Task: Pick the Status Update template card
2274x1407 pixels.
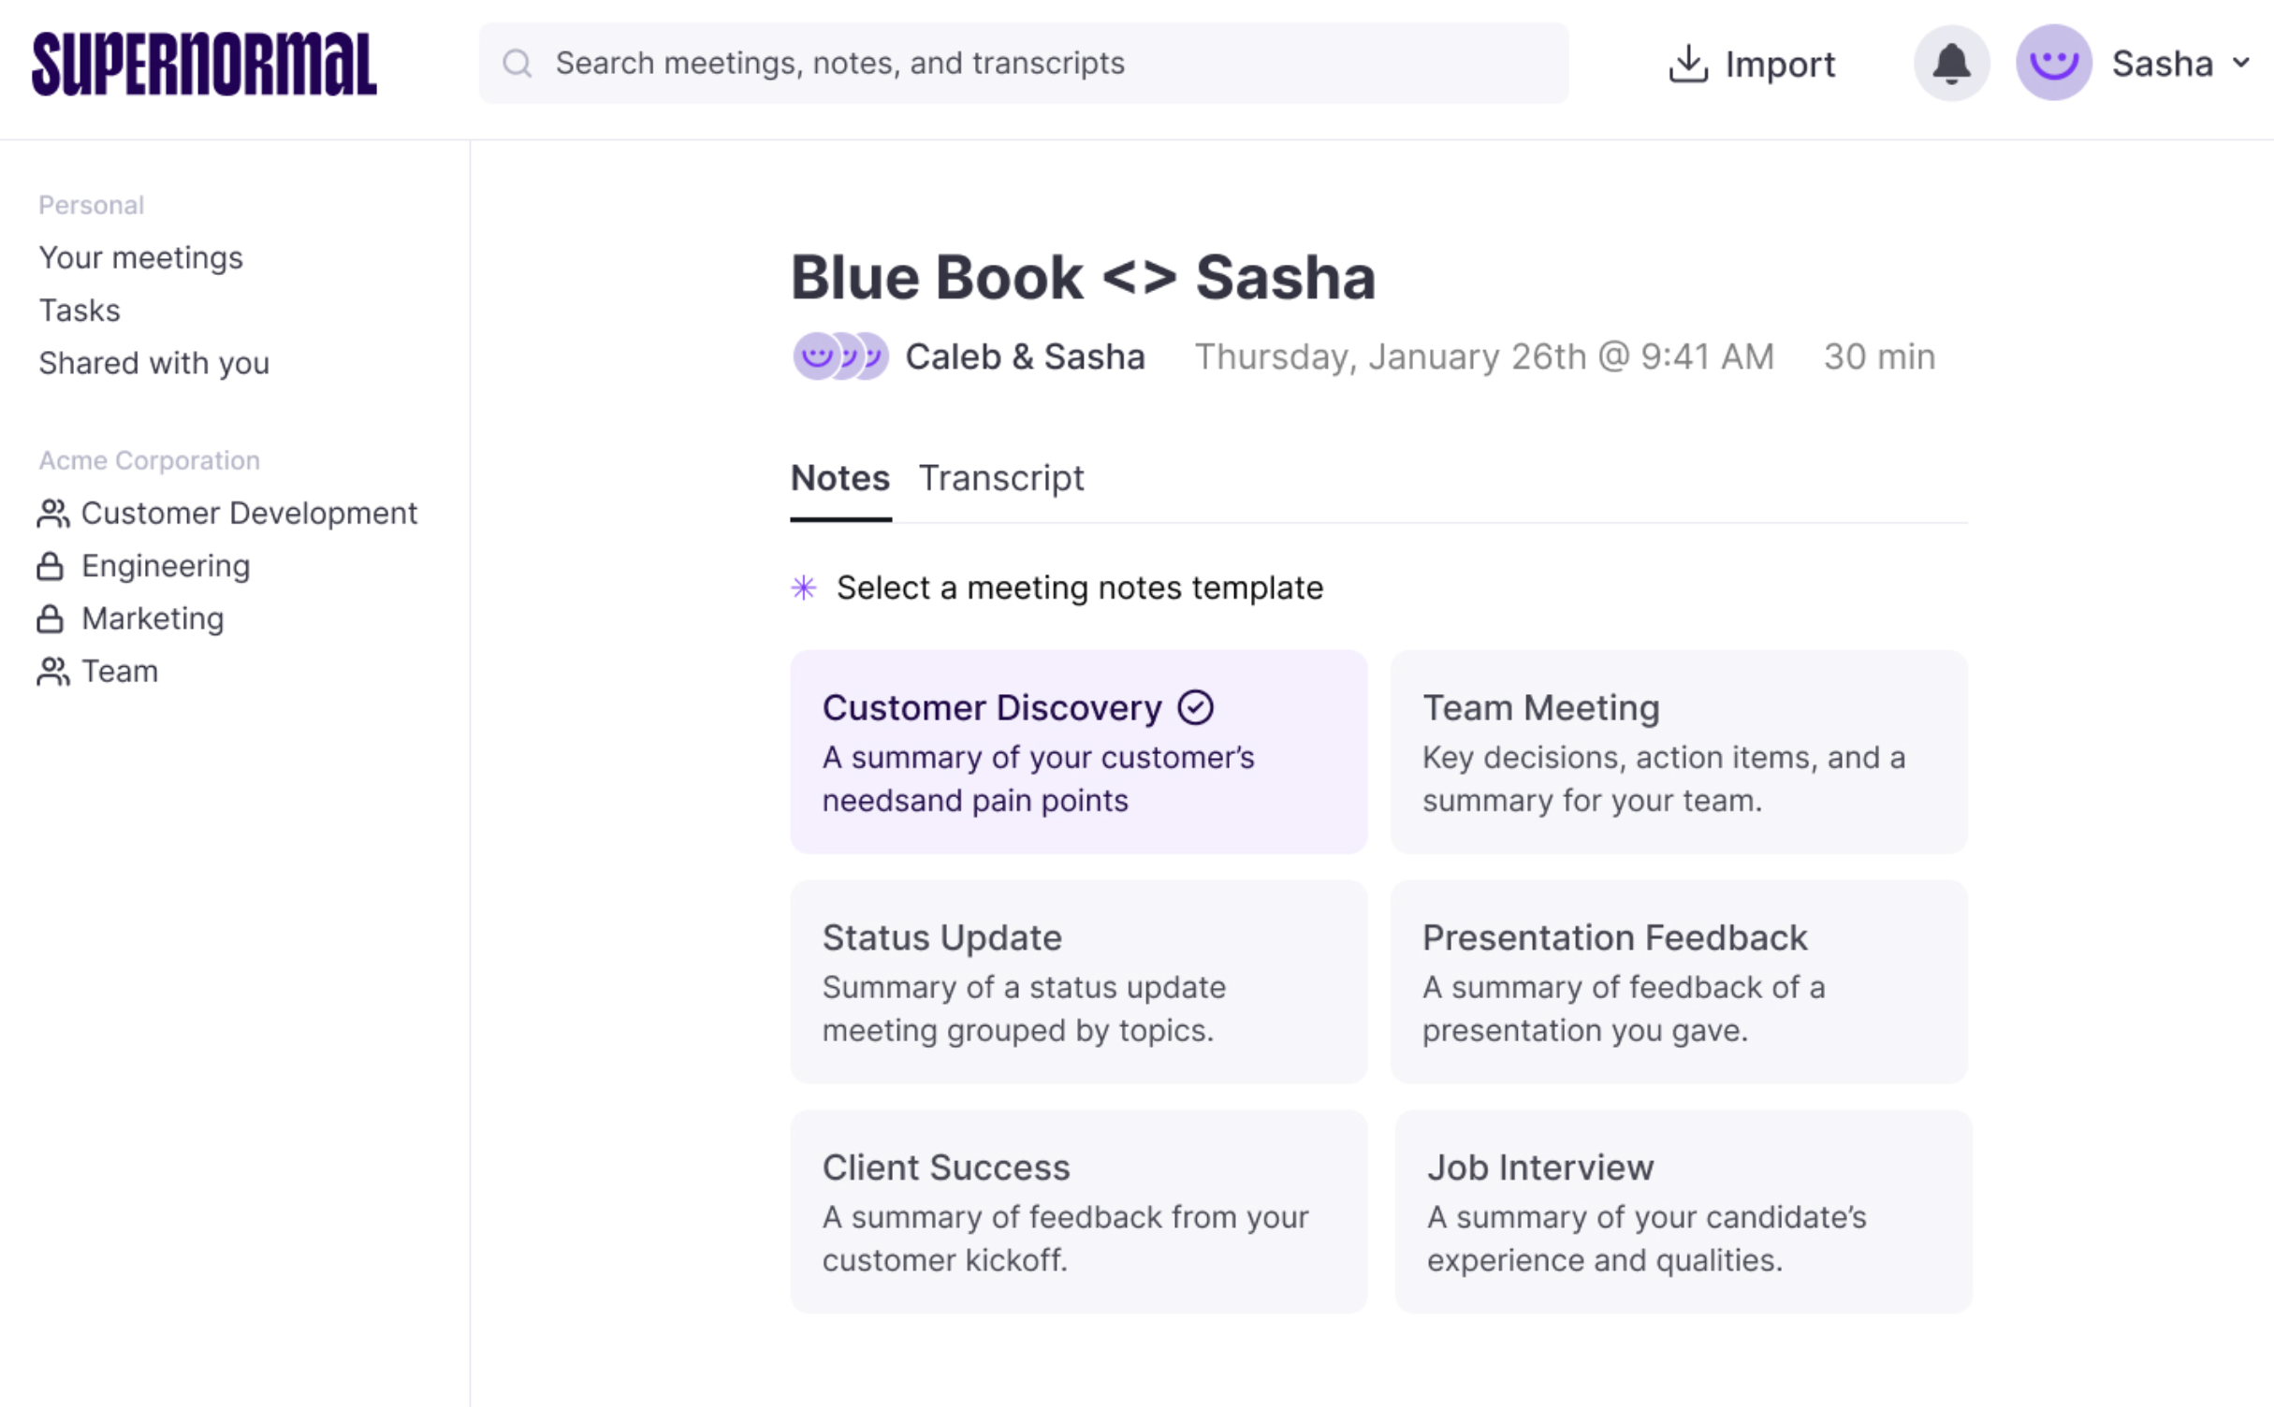Action: pos(1078,981)
